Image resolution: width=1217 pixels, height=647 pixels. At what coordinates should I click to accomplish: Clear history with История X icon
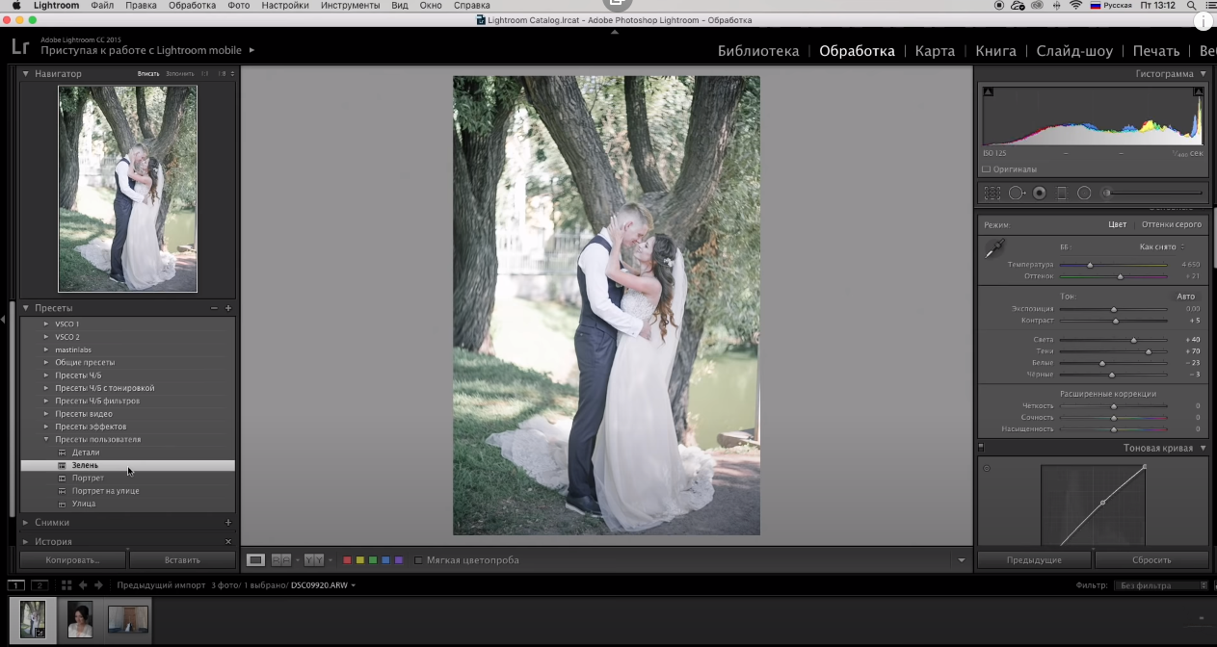tap(228, 542)
